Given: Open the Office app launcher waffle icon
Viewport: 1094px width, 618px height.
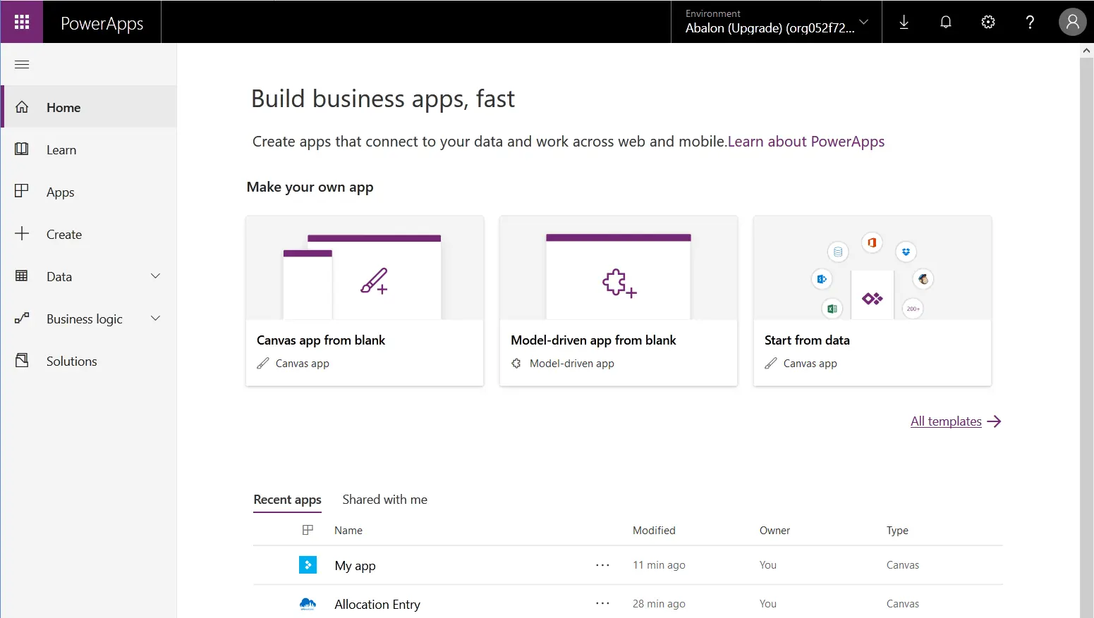Looking at the screenshot, I should click(21, 21).
